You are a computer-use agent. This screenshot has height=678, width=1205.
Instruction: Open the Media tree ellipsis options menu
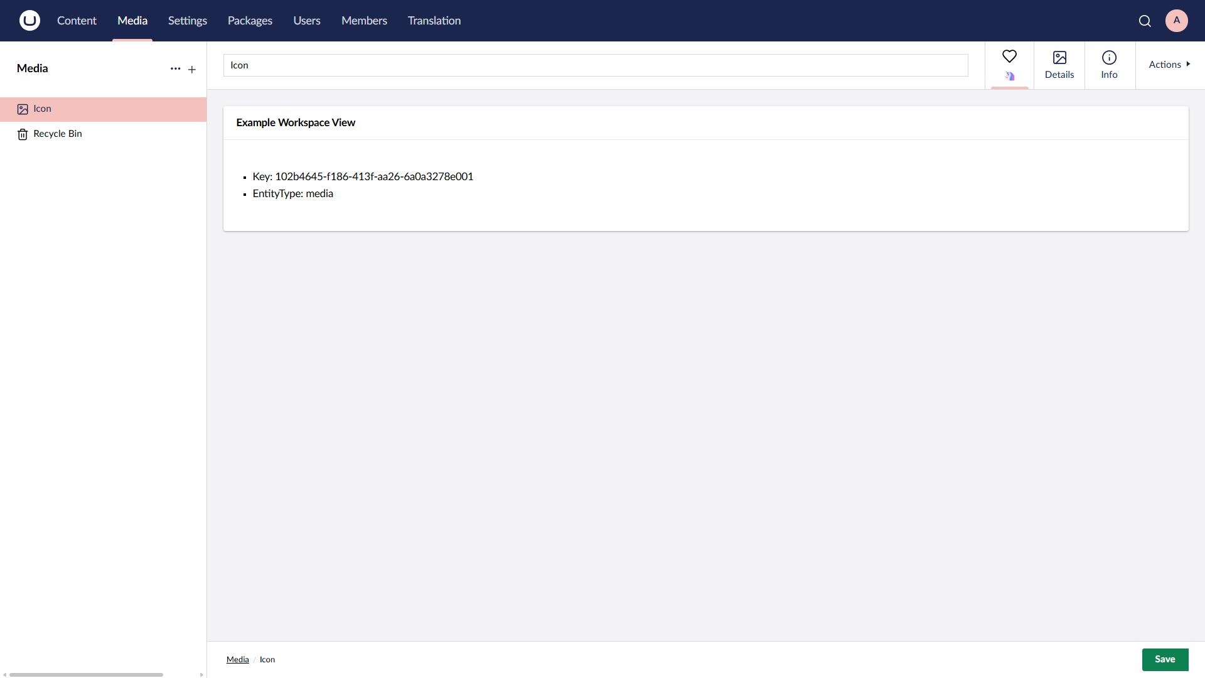pyautogui.click(x=175, y=69)
